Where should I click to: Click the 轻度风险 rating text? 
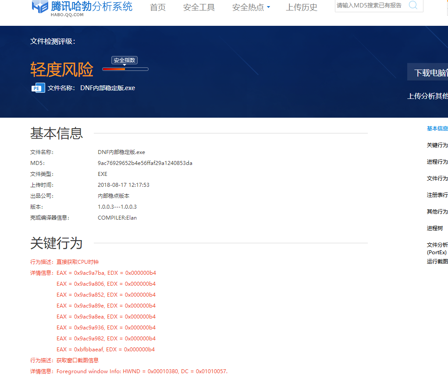tap(62, 69)
